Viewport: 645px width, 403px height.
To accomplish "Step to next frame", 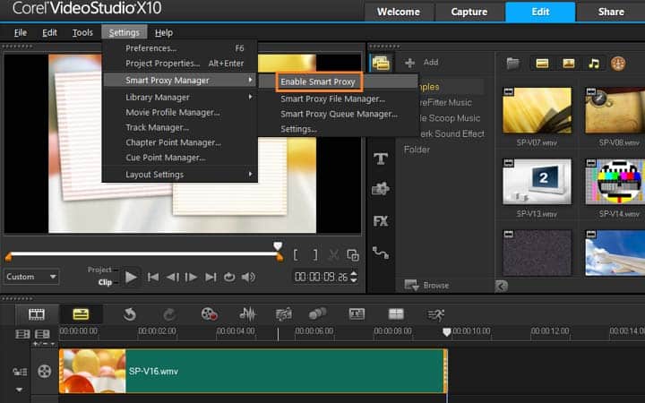I will 191,277.
